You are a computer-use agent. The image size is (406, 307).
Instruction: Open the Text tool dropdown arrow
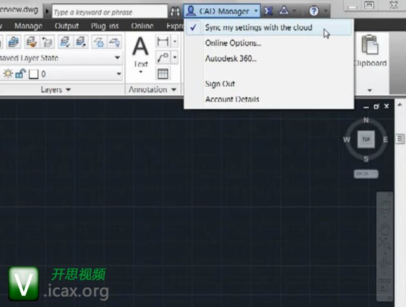click(141, 72)
